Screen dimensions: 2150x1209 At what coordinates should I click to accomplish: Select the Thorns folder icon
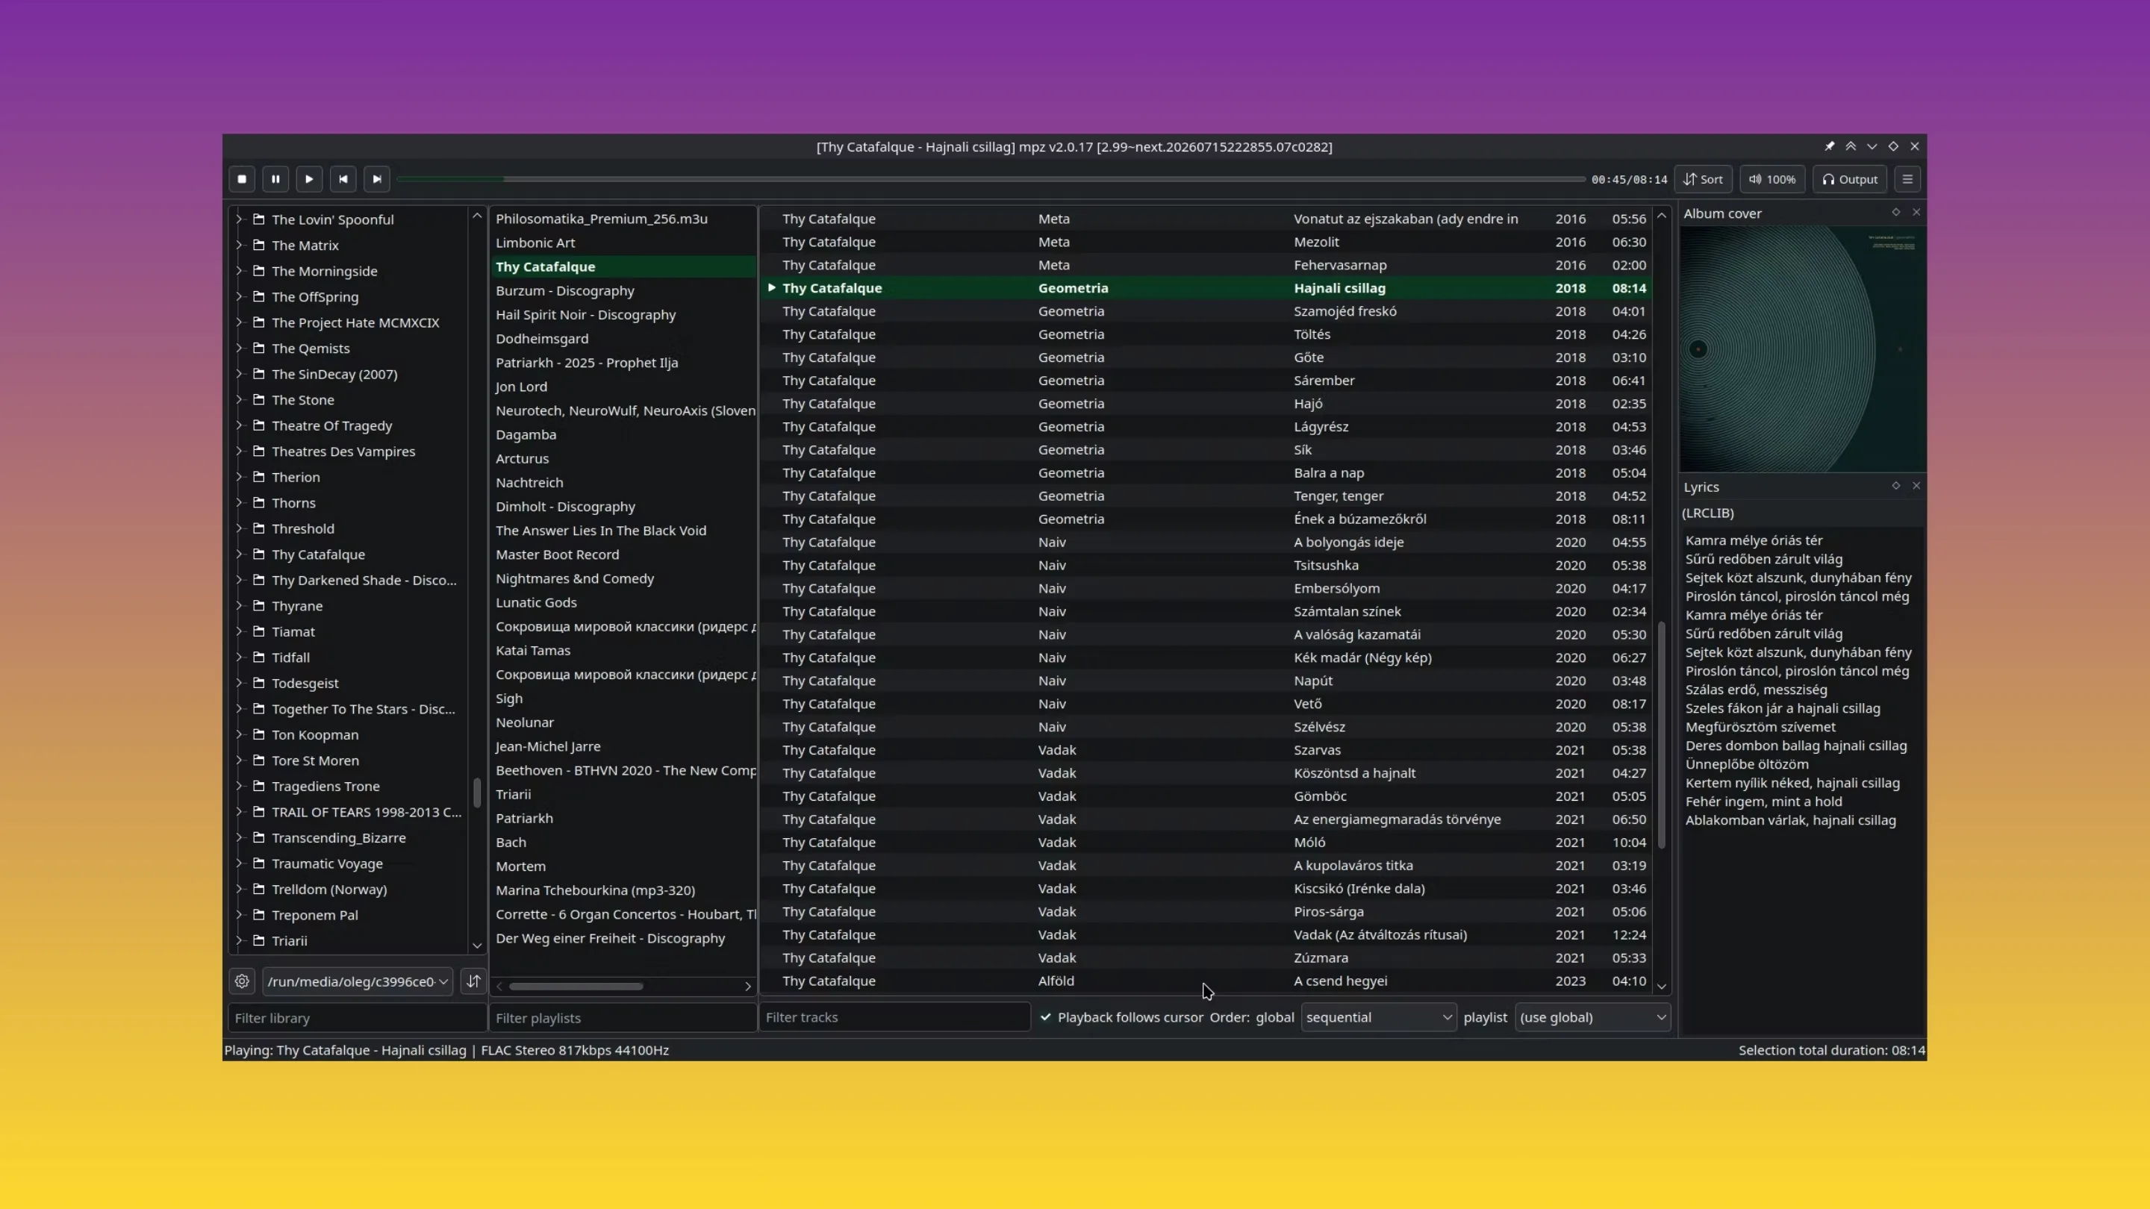point(259,502)
